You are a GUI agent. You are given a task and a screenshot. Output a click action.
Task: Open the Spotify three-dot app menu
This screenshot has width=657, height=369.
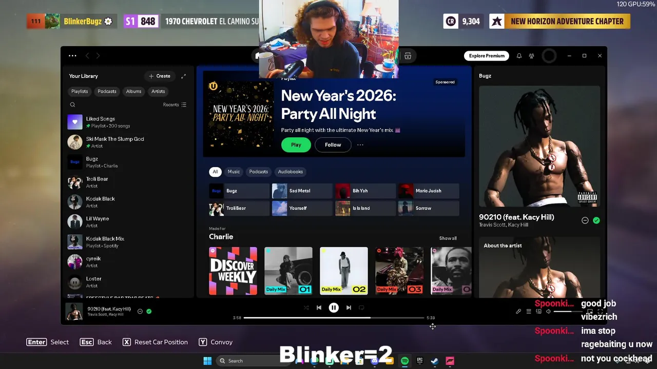coord(72,56)
